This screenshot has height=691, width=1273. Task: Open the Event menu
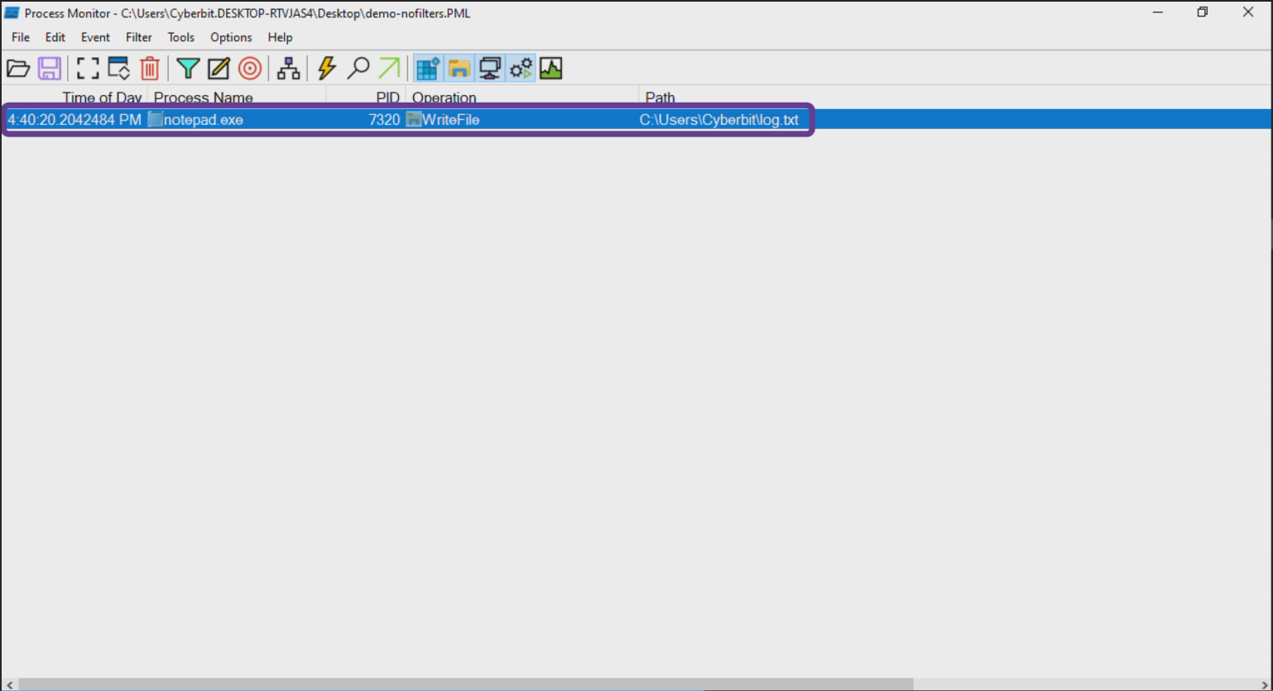tap(95, 37)
